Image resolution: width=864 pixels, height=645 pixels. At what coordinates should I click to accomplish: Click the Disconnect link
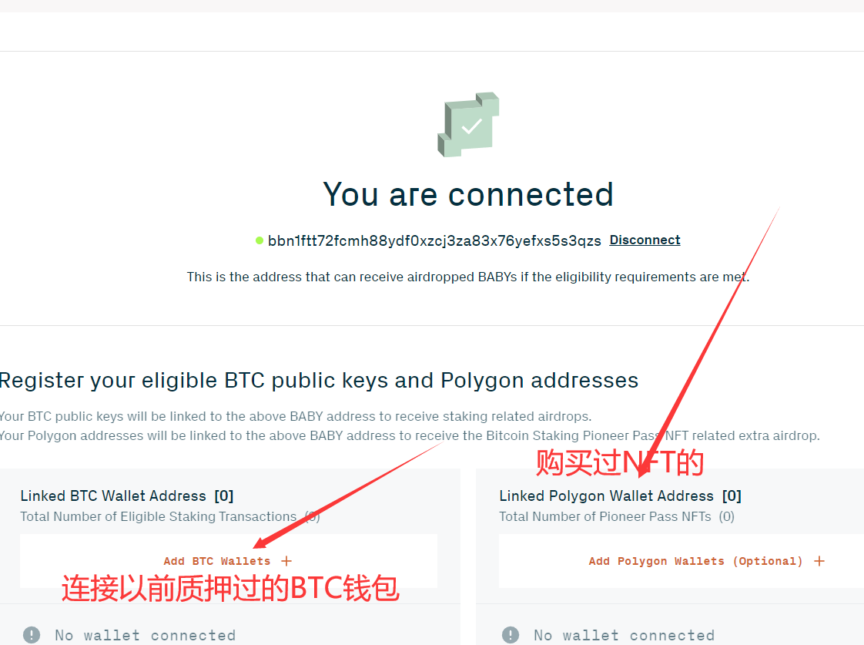(645, 240)
